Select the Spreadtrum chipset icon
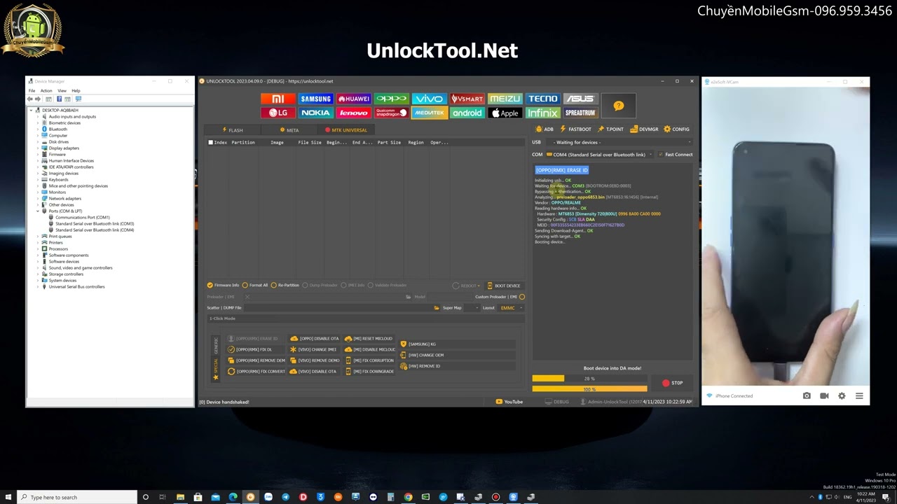 [580, 113]
